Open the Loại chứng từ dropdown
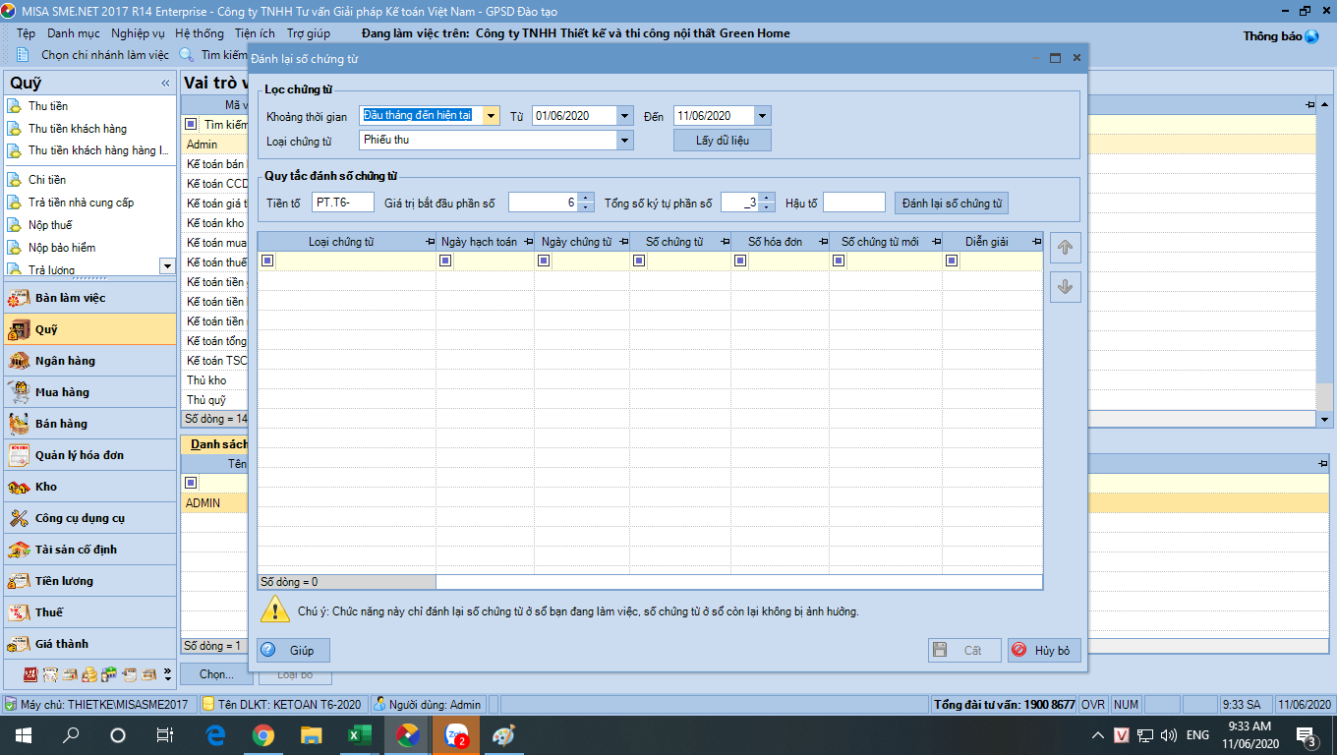 pyautogui.click(x=624, y=141)
